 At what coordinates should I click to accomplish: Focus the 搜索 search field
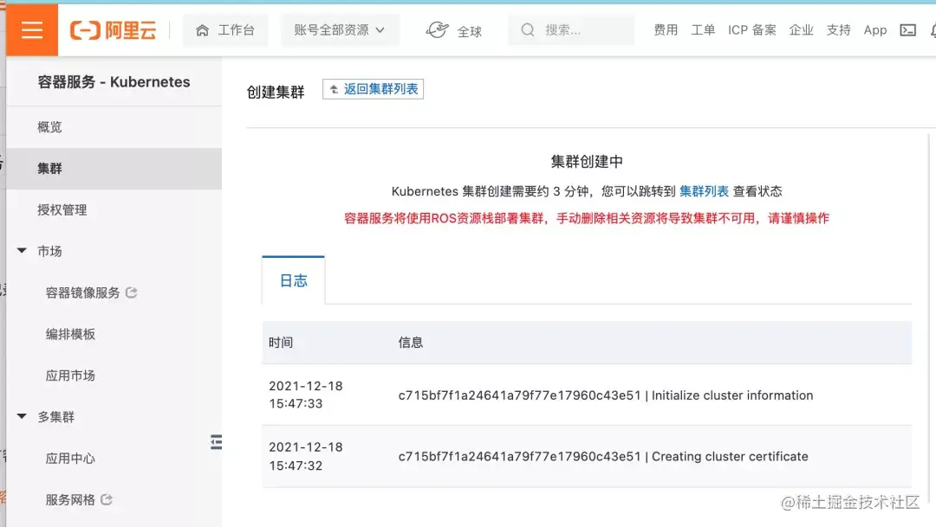point(571,29)
